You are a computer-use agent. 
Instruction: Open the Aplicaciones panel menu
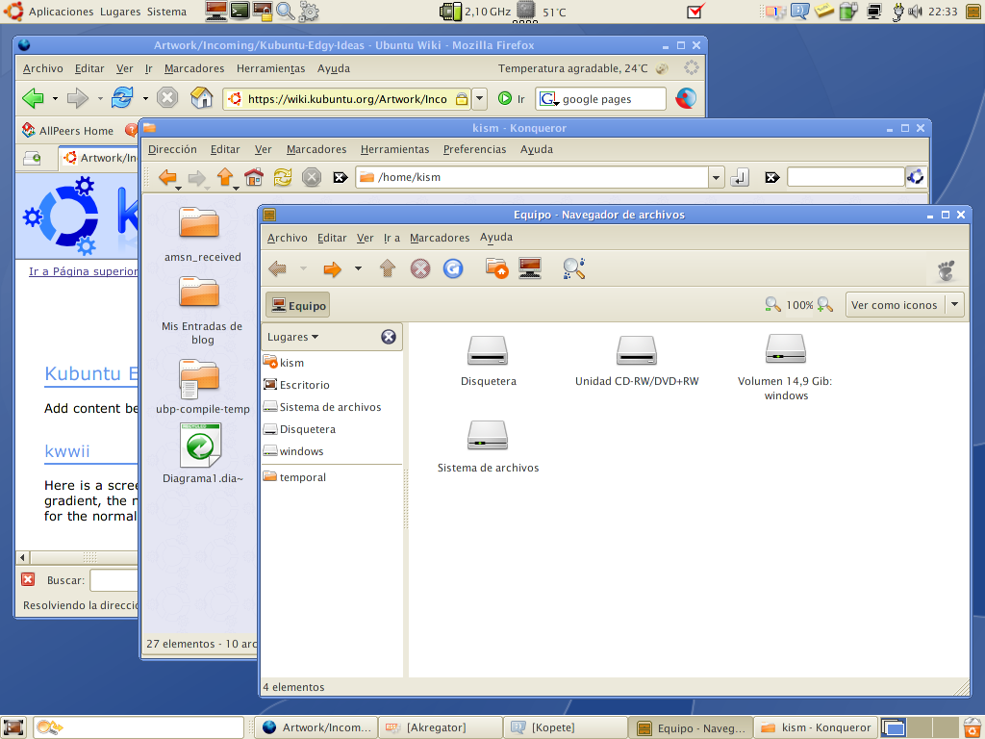pyautogui.click(x=61, y=12)
